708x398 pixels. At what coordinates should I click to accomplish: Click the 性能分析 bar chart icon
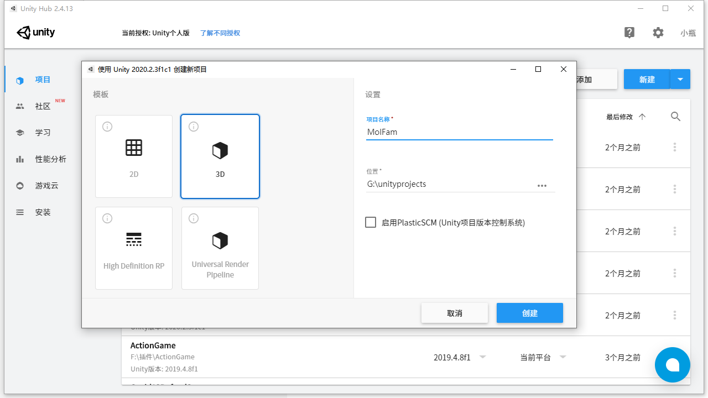[x=20, y=159]
